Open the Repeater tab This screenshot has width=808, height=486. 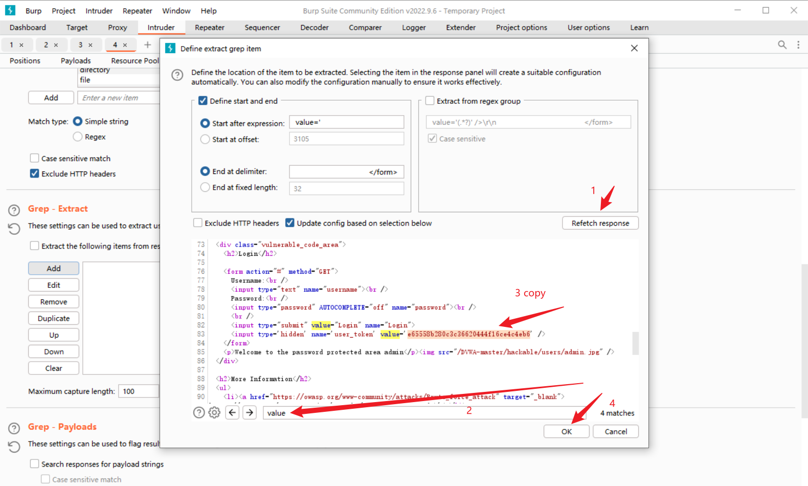point(209,28)
